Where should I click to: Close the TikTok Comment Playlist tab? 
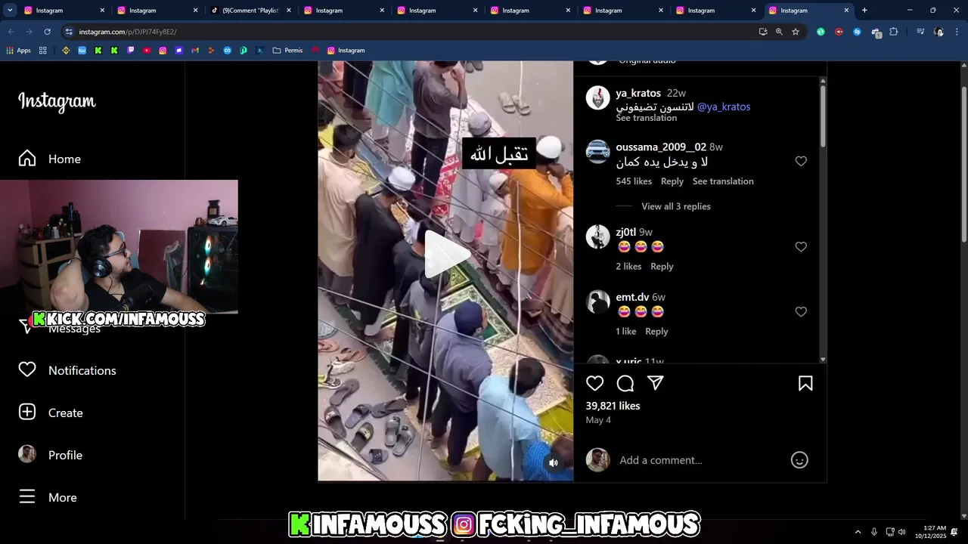pyautogui.click(x=288, y=11)
